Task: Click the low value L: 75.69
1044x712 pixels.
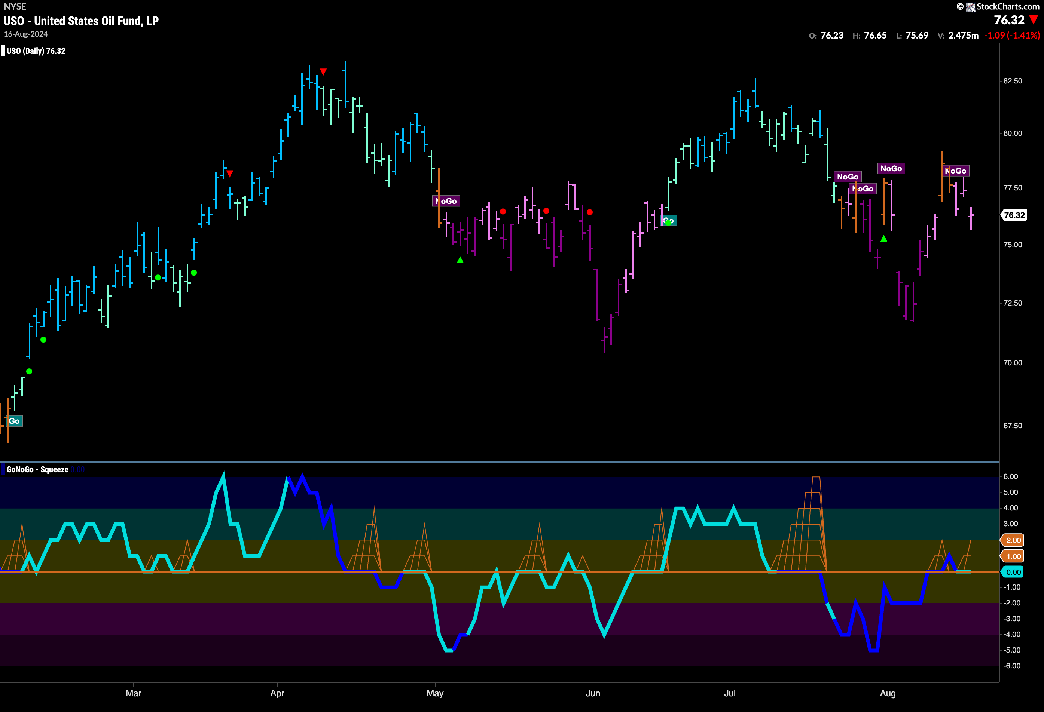Action: coord(912,36)
